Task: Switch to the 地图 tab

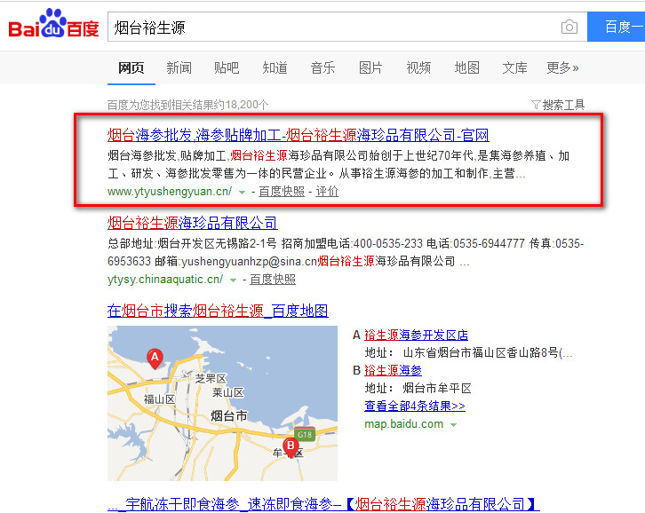Action: pos(466,67)
